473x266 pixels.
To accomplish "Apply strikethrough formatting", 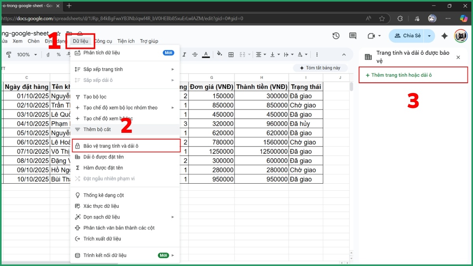I will pyautogui.click(x=194, y=54).
